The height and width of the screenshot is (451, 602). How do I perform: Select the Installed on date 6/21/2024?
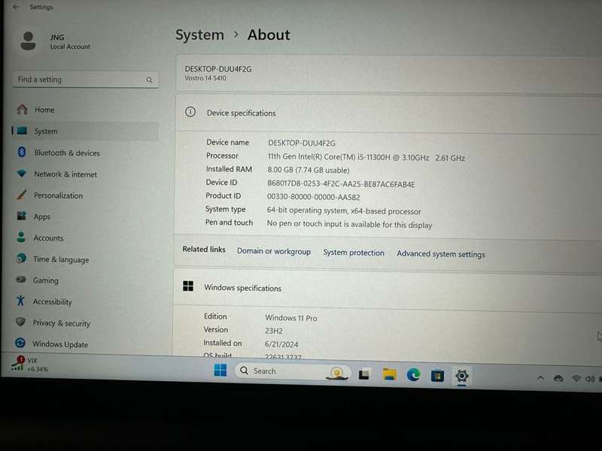point(281,344)
